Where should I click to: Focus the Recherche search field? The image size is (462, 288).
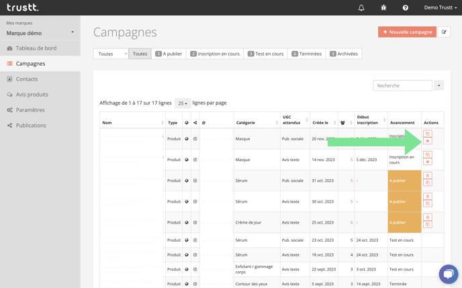402,85
